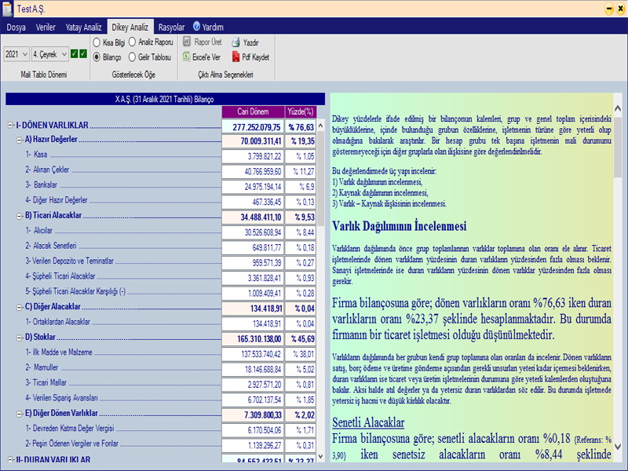Open the Rasyolar tab
This screenshot has height=471, width=628.
pyautogui.click(x=171, y=27)
